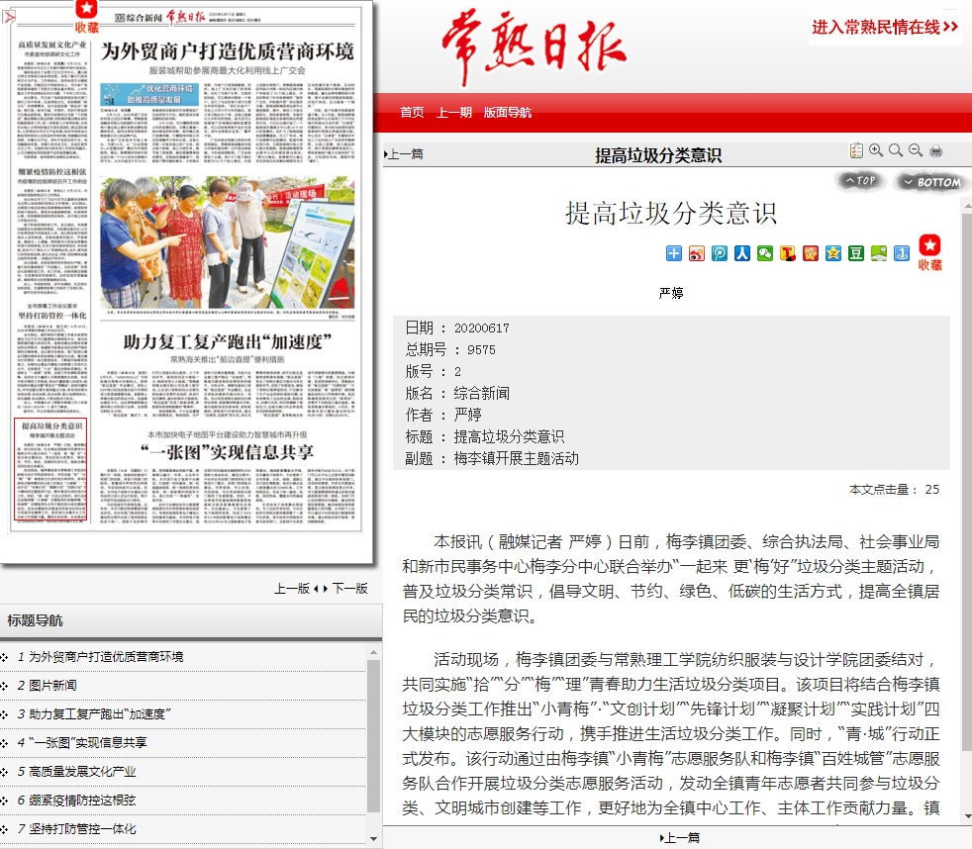
Task: Share the article to Tencent Weibo
Action: (x=788, y=253)
